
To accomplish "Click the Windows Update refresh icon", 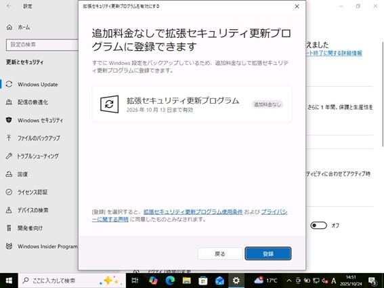I will (9, 84).
